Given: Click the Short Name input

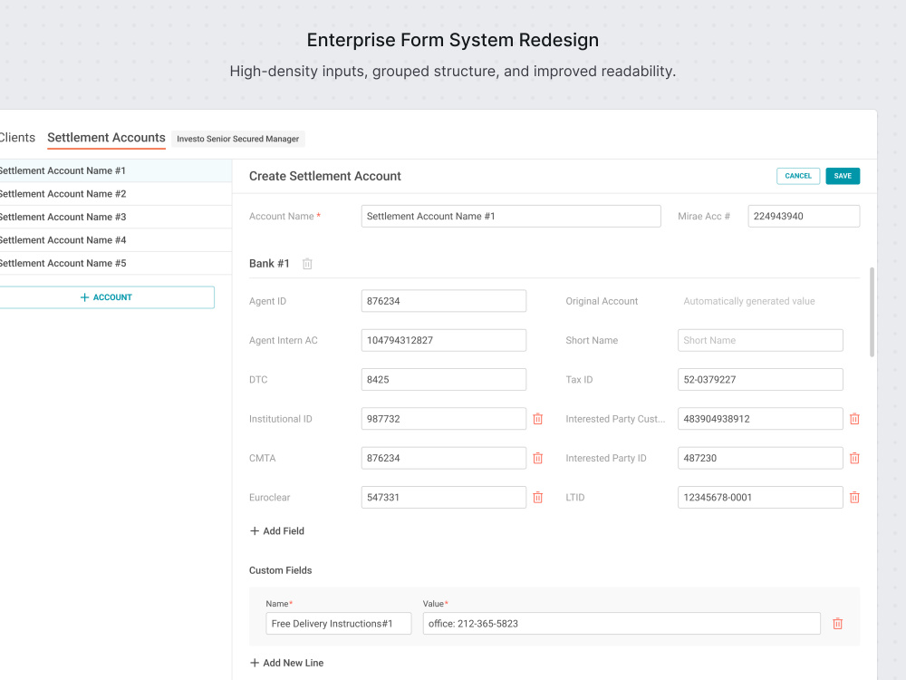Looking at the screenshot, I should click(x=760, y=340).
